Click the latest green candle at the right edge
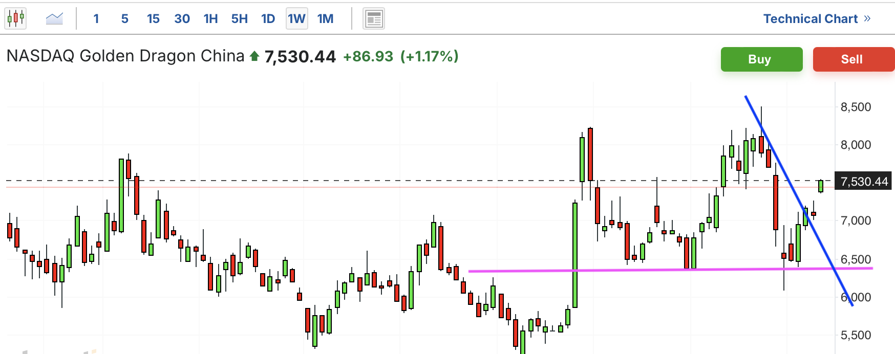The width and height of the screenshot is (895, 354). tap(821, 186)
